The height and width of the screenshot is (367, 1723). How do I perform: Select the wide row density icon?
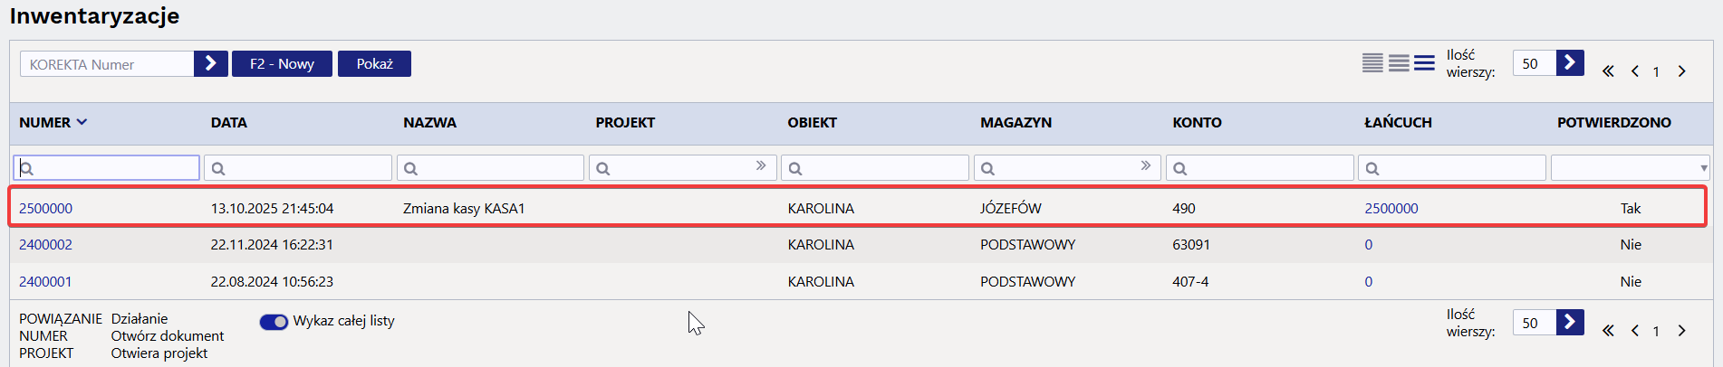click(1424, 63)
